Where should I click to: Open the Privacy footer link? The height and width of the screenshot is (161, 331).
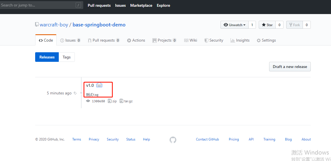pyautogui.click(x=94, y=139)
